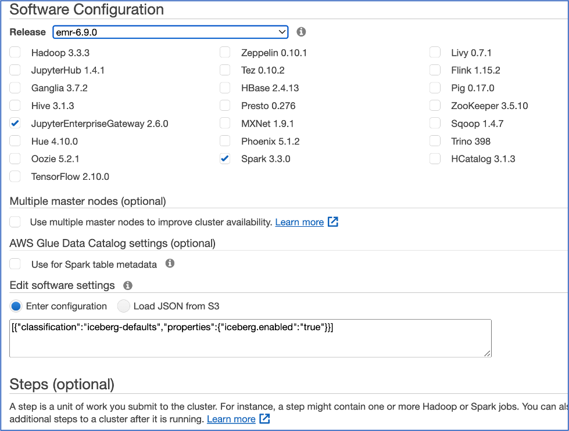Click external link icon in Steps section
Viewport: 569px width, 431px height.
tap(264, 419)
